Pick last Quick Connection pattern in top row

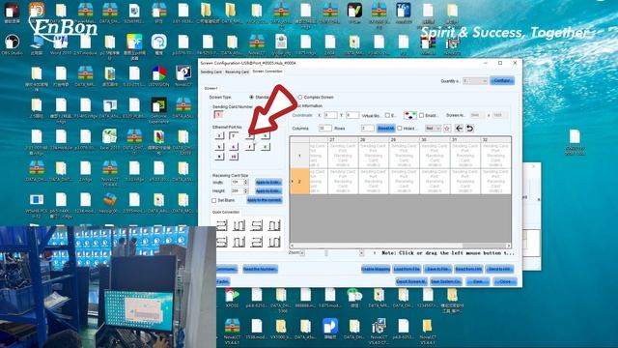274,225
